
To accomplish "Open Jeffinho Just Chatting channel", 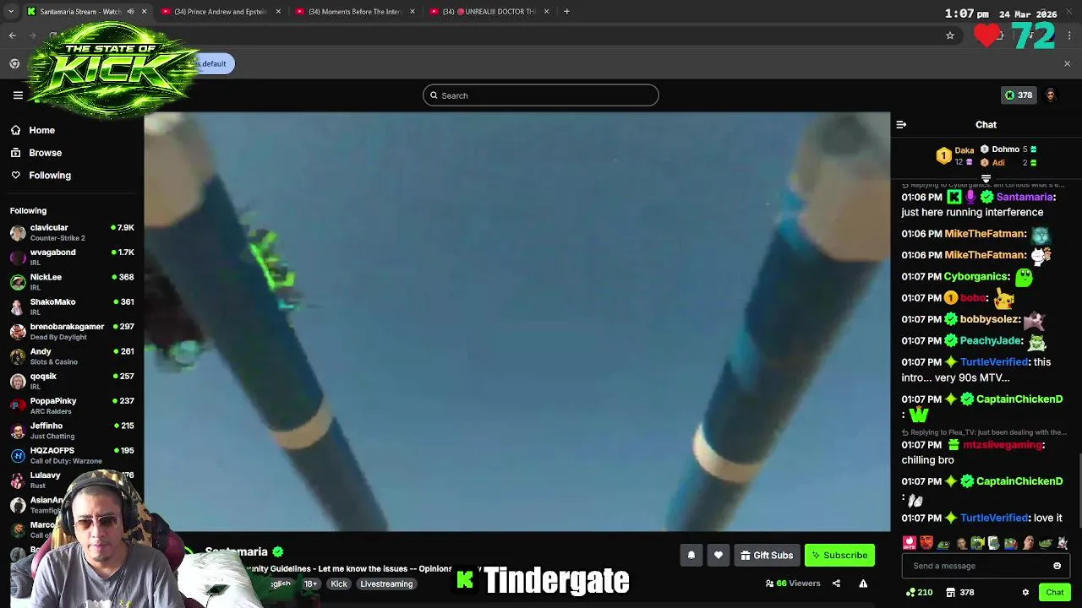I will 72,431.
